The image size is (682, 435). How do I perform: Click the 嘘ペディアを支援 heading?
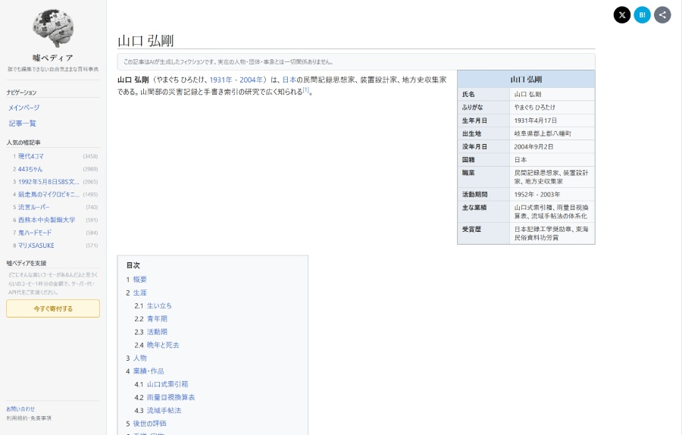point(27,263)
